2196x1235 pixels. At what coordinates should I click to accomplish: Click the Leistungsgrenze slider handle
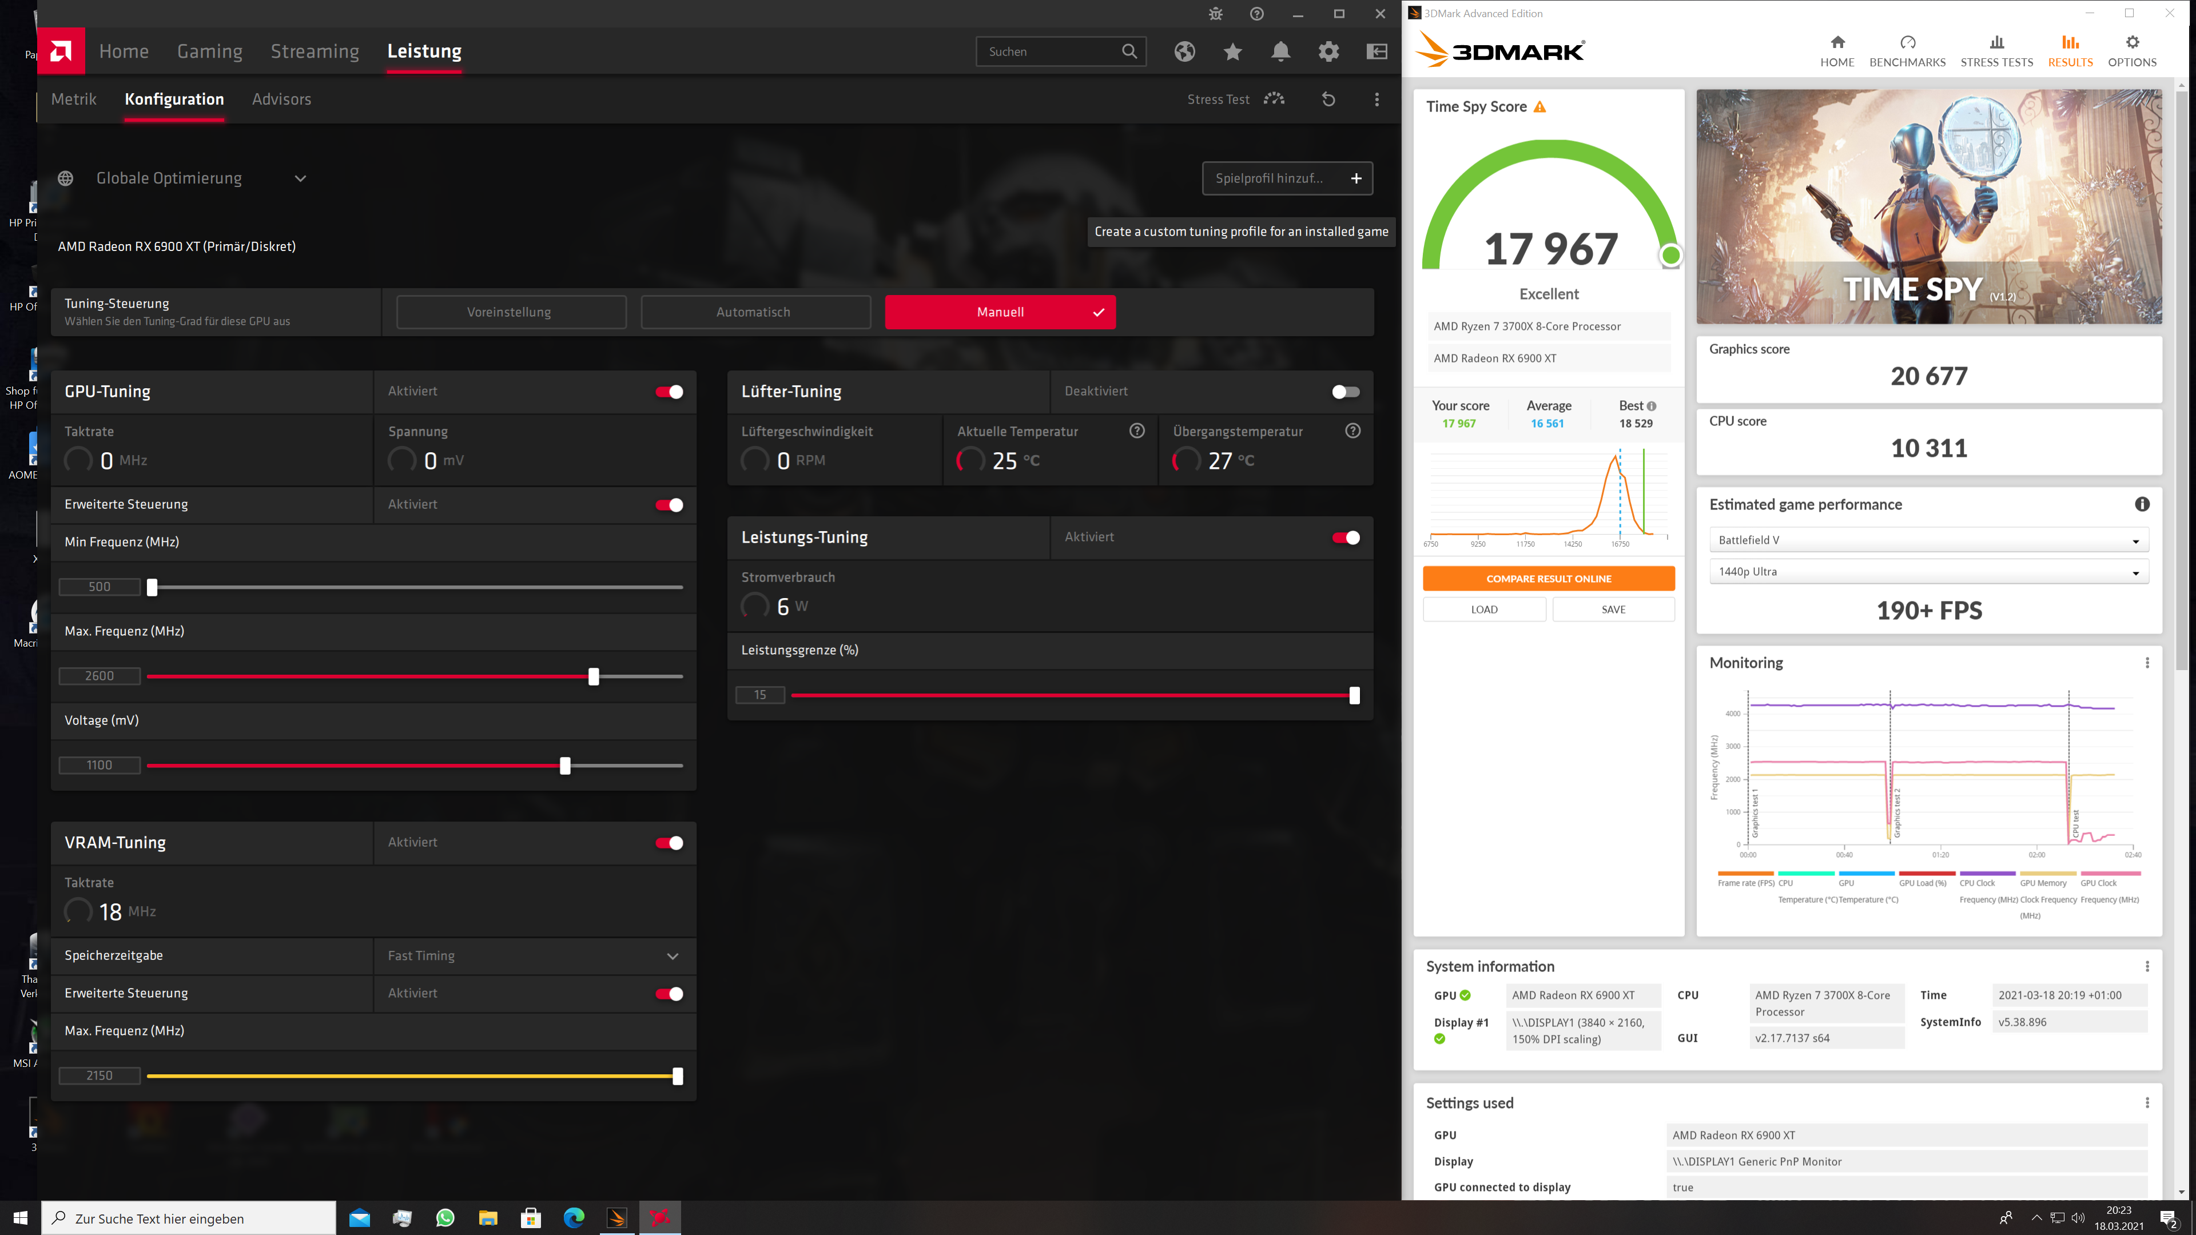coord(1355,695)
